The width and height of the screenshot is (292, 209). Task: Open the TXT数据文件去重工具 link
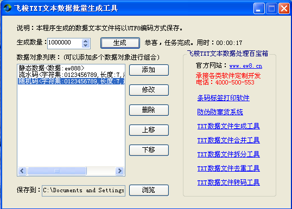228,168
